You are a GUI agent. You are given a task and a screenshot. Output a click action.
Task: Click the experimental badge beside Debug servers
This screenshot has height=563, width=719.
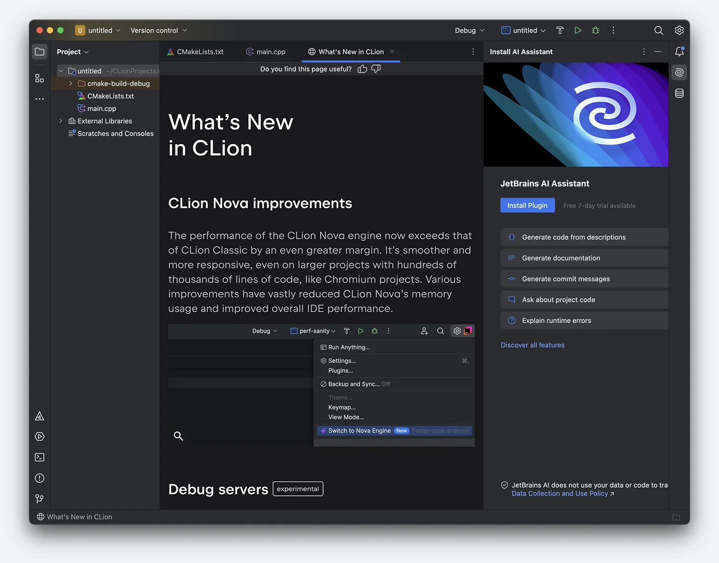(298, 489)
